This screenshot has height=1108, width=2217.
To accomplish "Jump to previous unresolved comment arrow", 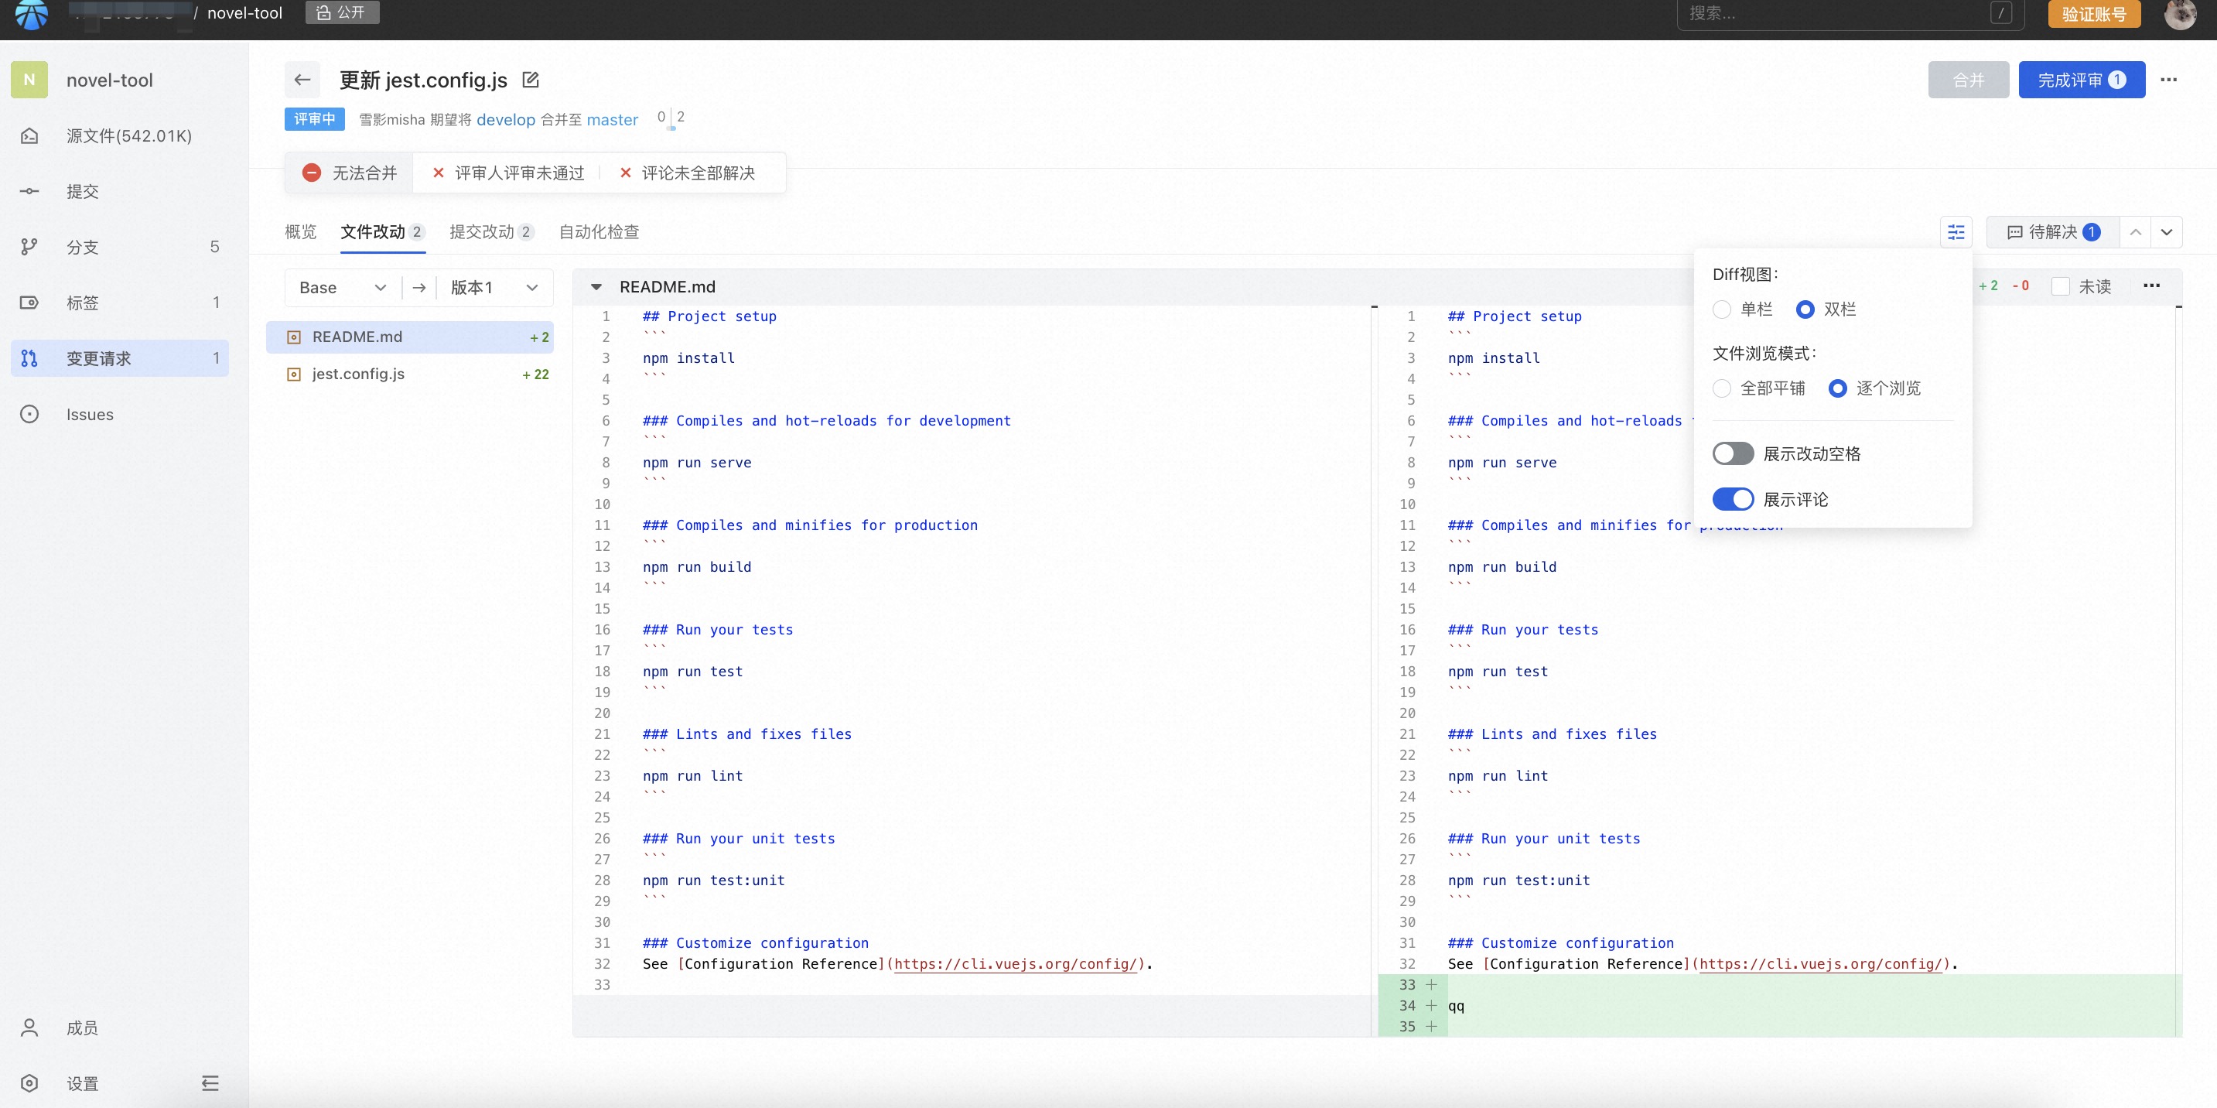I will click(x=2135, y=231).
